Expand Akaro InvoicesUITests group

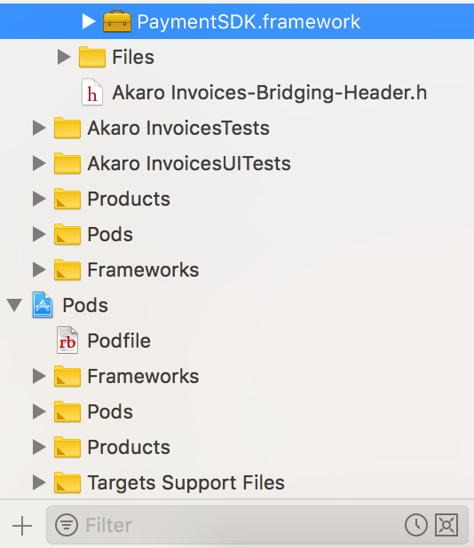39,163
